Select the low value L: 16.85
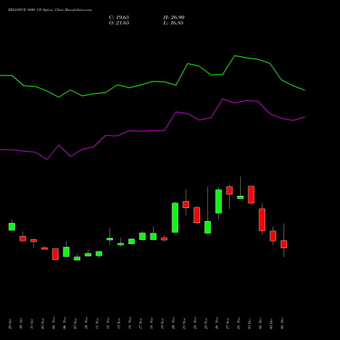 click(173, 23)
